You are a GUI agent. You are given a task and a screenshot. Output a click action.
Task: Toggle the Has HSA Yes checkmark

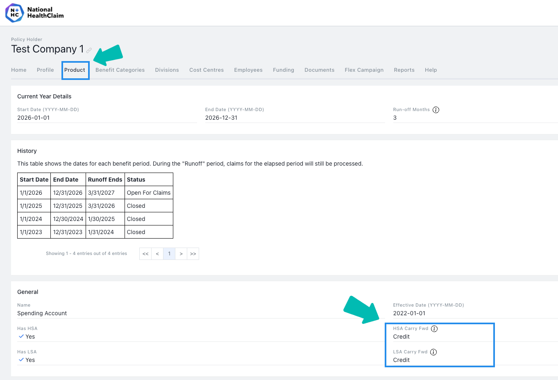point(21,337)
